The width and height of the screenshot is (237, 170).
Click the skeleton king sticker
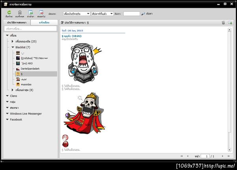[x=85, y=113]
